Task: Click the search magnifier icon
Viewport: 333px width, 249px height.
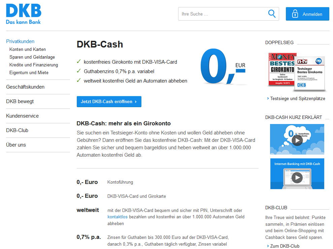Action: tap(272, 14)
